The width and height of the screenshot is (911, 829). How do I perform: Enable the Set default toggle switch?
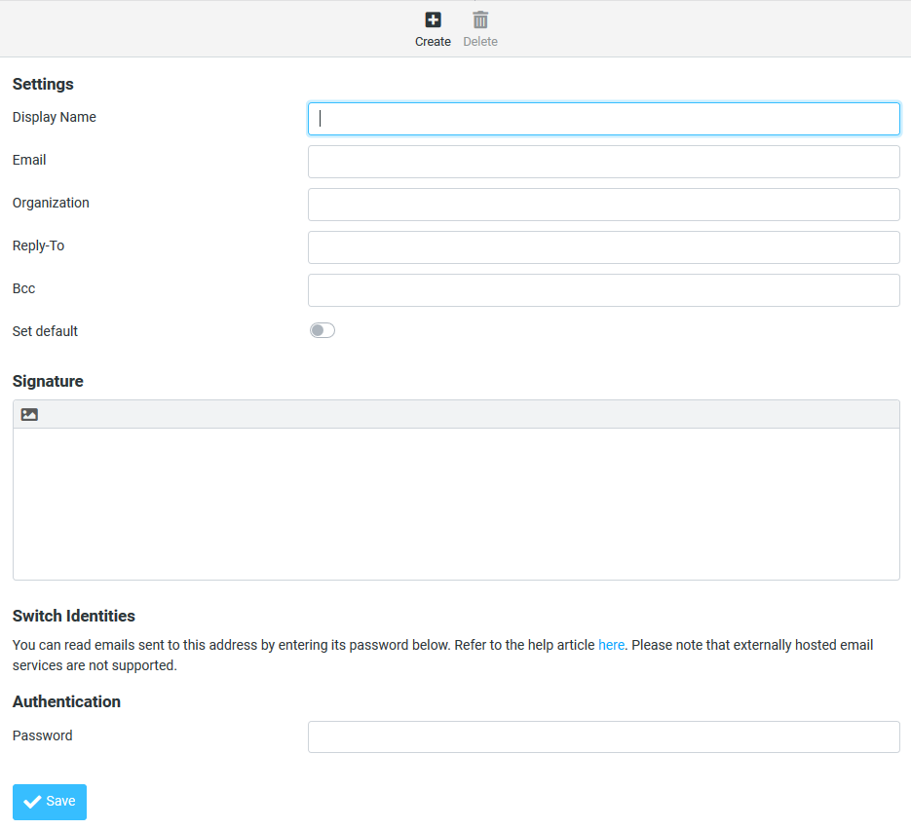tap(322, 331)
